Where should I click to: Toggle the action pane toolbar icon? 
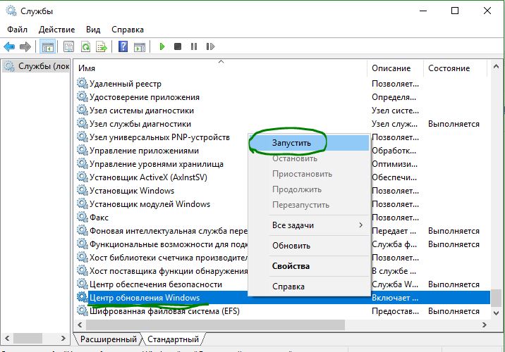[x=140, y=46]
